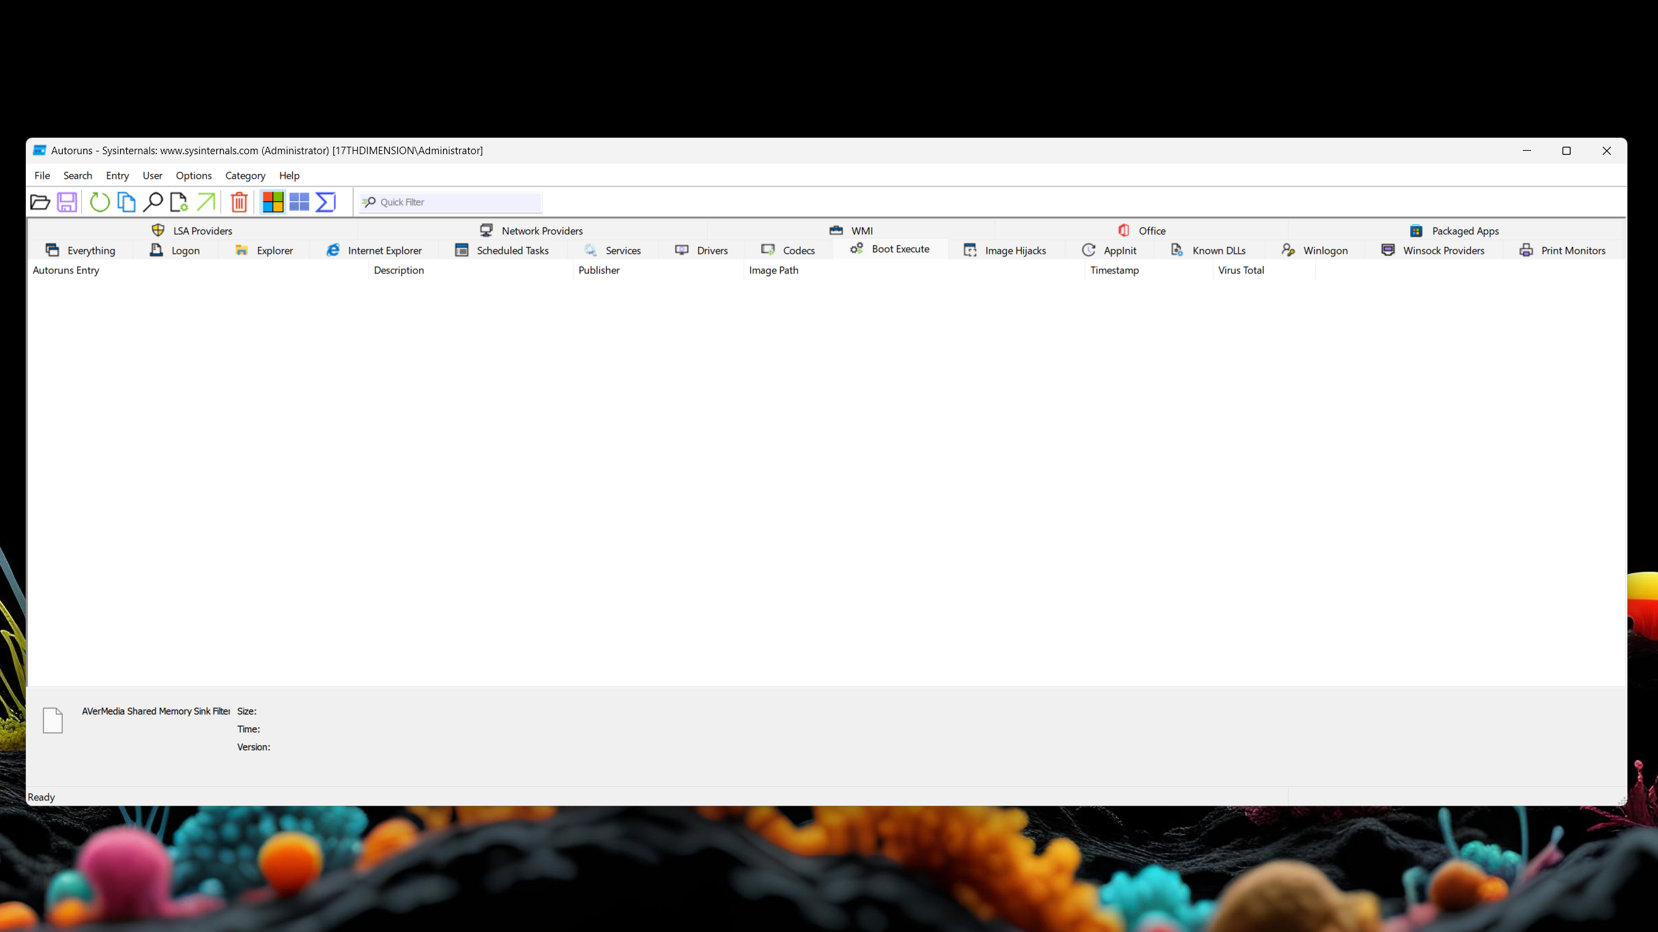Maximize the Autoruns window
The height and width of the screenshot is (932, 1658).
click(x=1567, y=151)
